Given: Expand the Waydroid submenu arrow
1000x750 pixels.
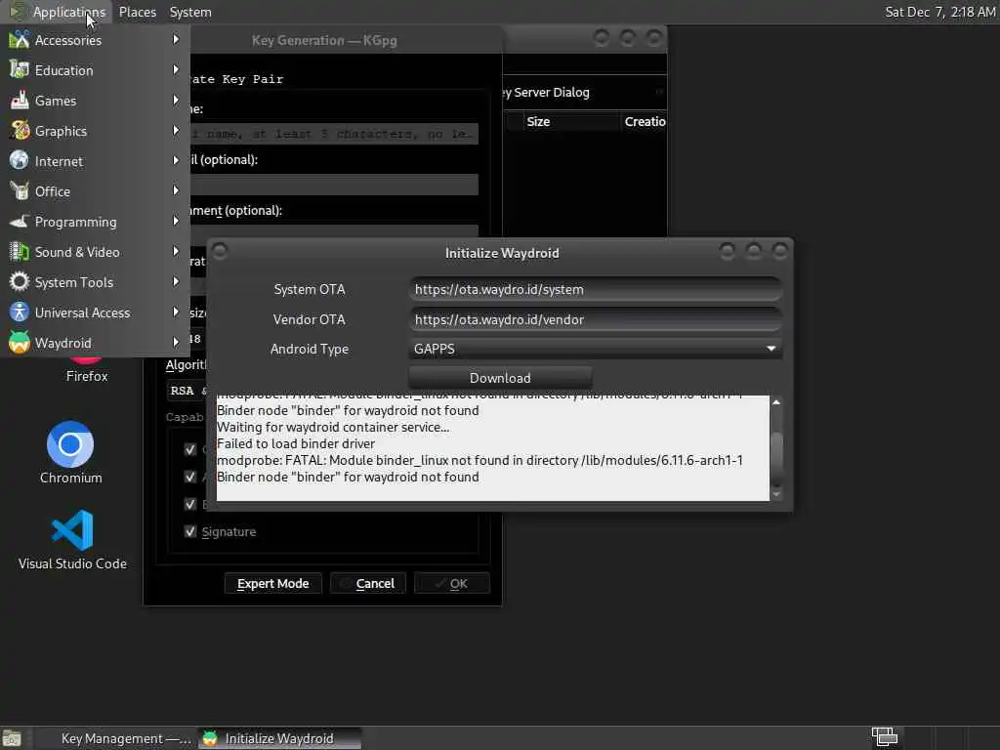Looking at the screenshot, I should [176, 343].
